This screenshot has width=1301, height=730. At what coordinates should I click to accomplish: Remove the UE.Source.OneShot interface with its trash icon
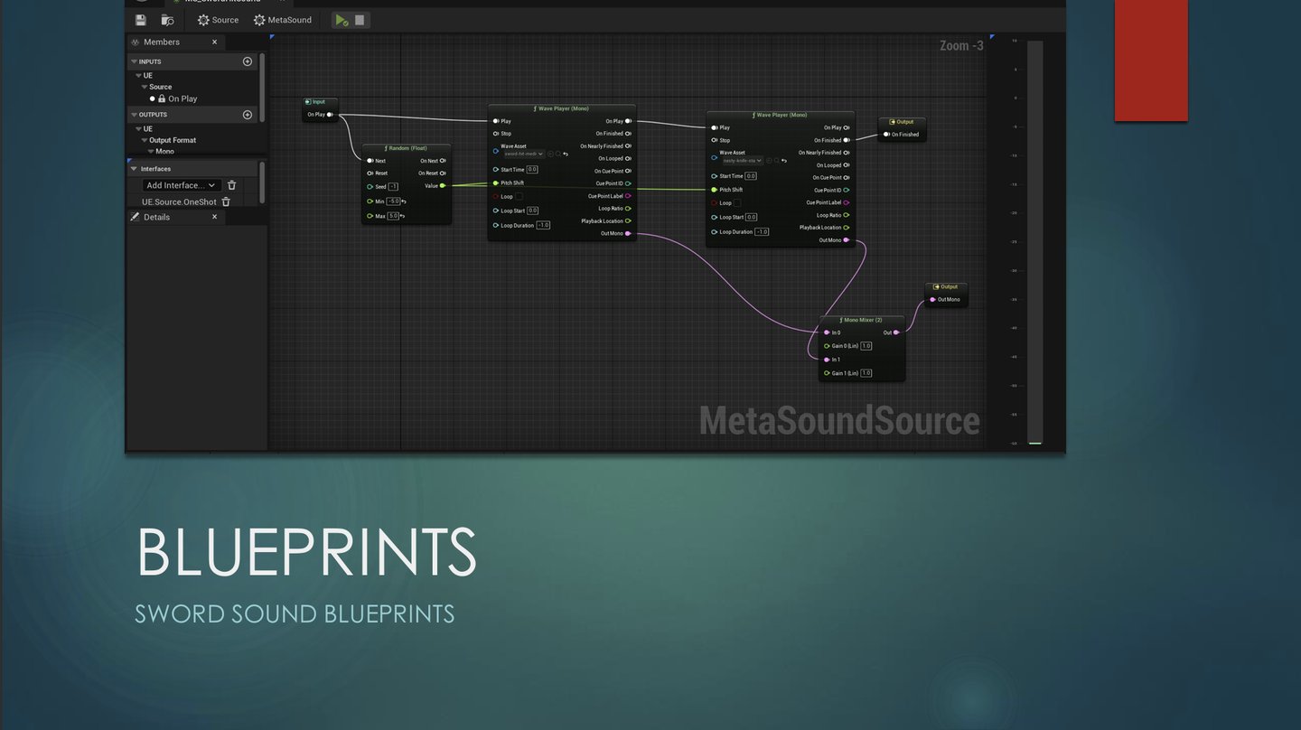[x=226, y=201]
